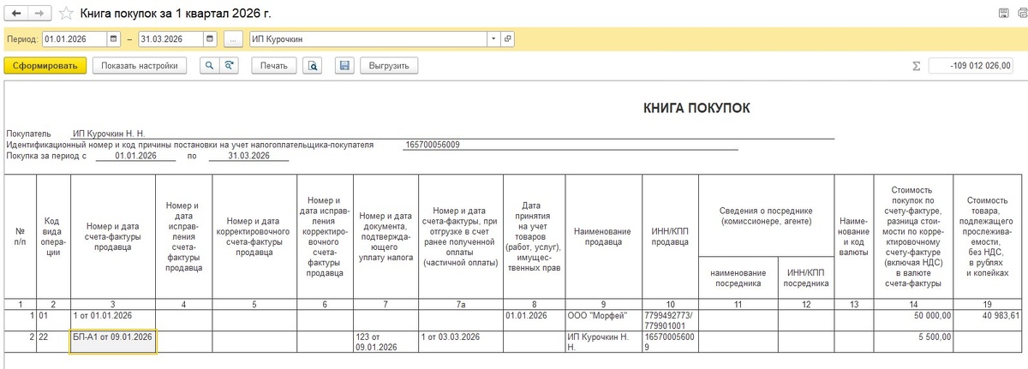1028x369 pixels.
Task: Click the Выгрузить button
Action: pyautogui.click(x=389, y=65)
